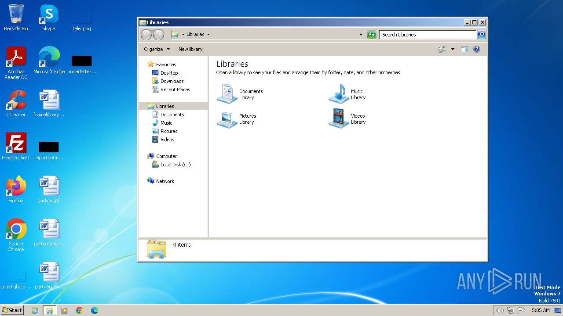Select Microsoft Edge desktop shortcut
563x316 pixels.
[x=49, y=61]
